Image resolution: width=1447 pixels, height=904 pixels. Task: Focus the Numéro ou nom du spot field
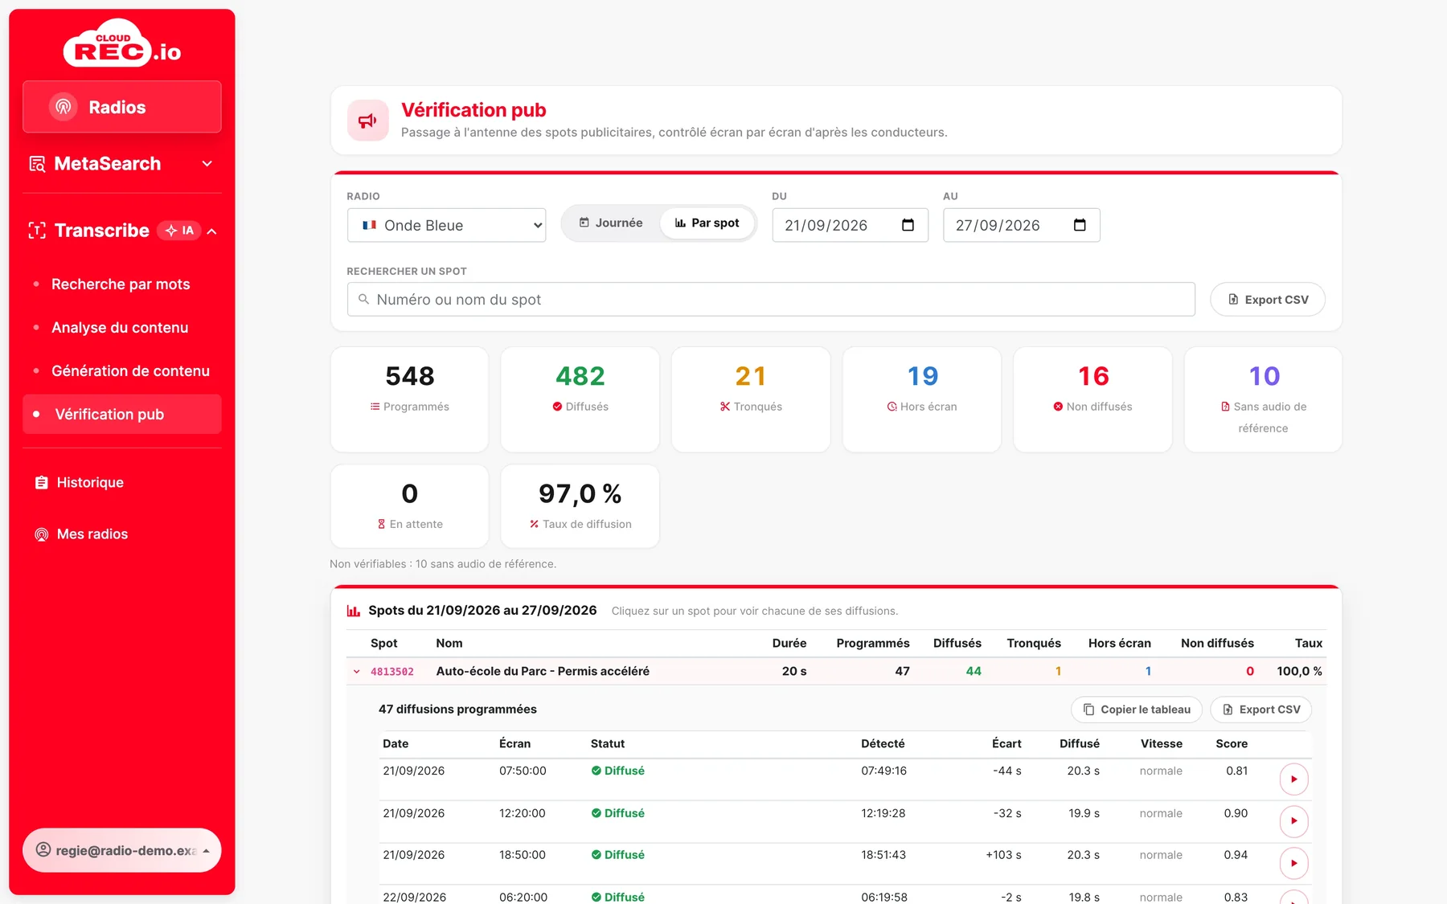pyautogui.click(x=771, y=299)
